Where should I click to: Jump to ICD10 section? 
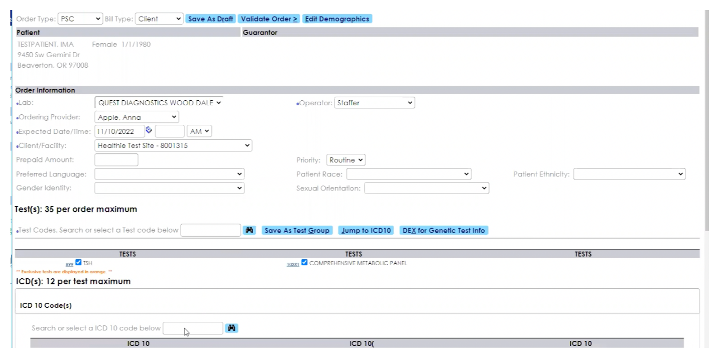point(366,231)
